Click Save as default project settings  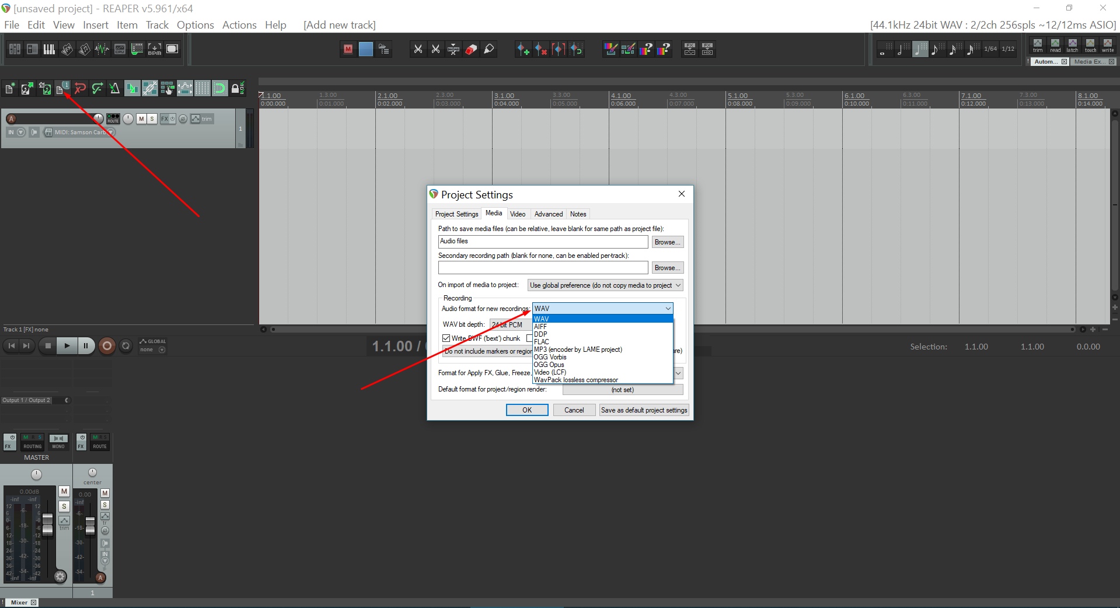click(644, 410)
